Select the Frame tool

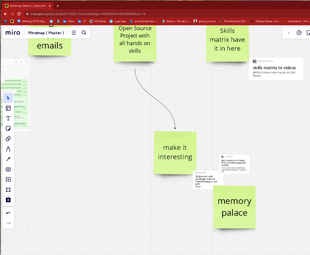click(8, 190)
